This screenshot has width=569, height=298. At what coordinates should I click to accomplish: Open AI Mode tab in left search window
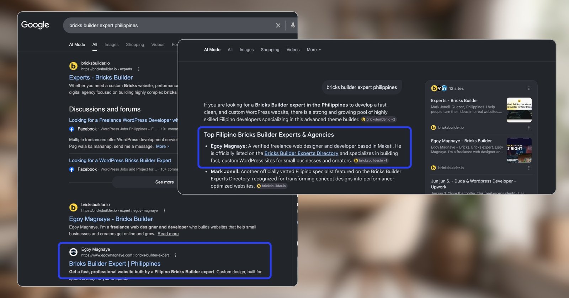pos(77,45)
